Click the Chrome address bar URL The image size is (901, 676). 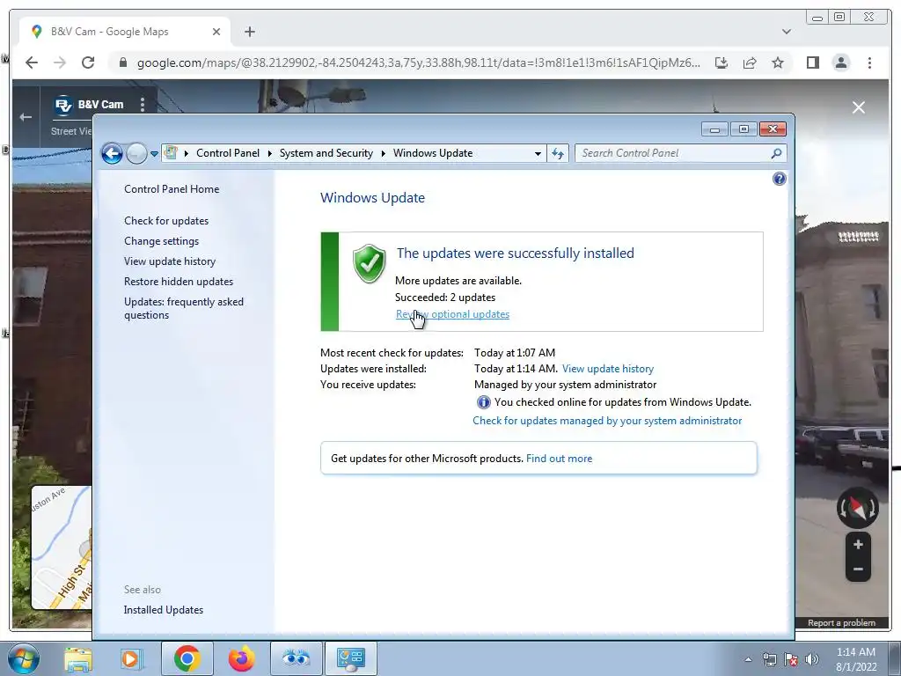pos(418,62)
